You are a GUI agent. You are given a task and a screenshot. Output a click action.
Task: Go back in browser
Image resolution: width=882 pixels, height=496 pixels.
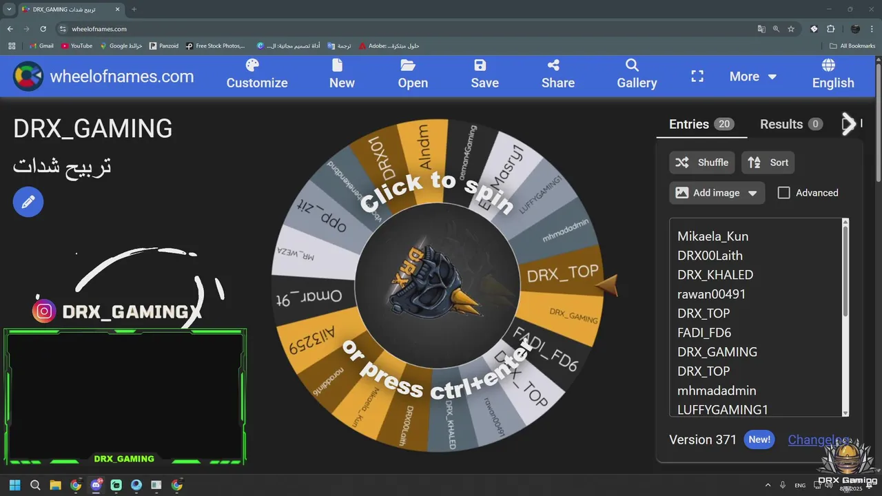(10, 29)
